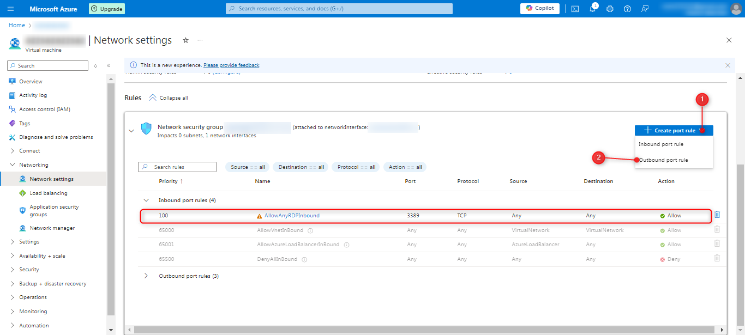Toggle the Protocol == all filter

coord(356,167)
